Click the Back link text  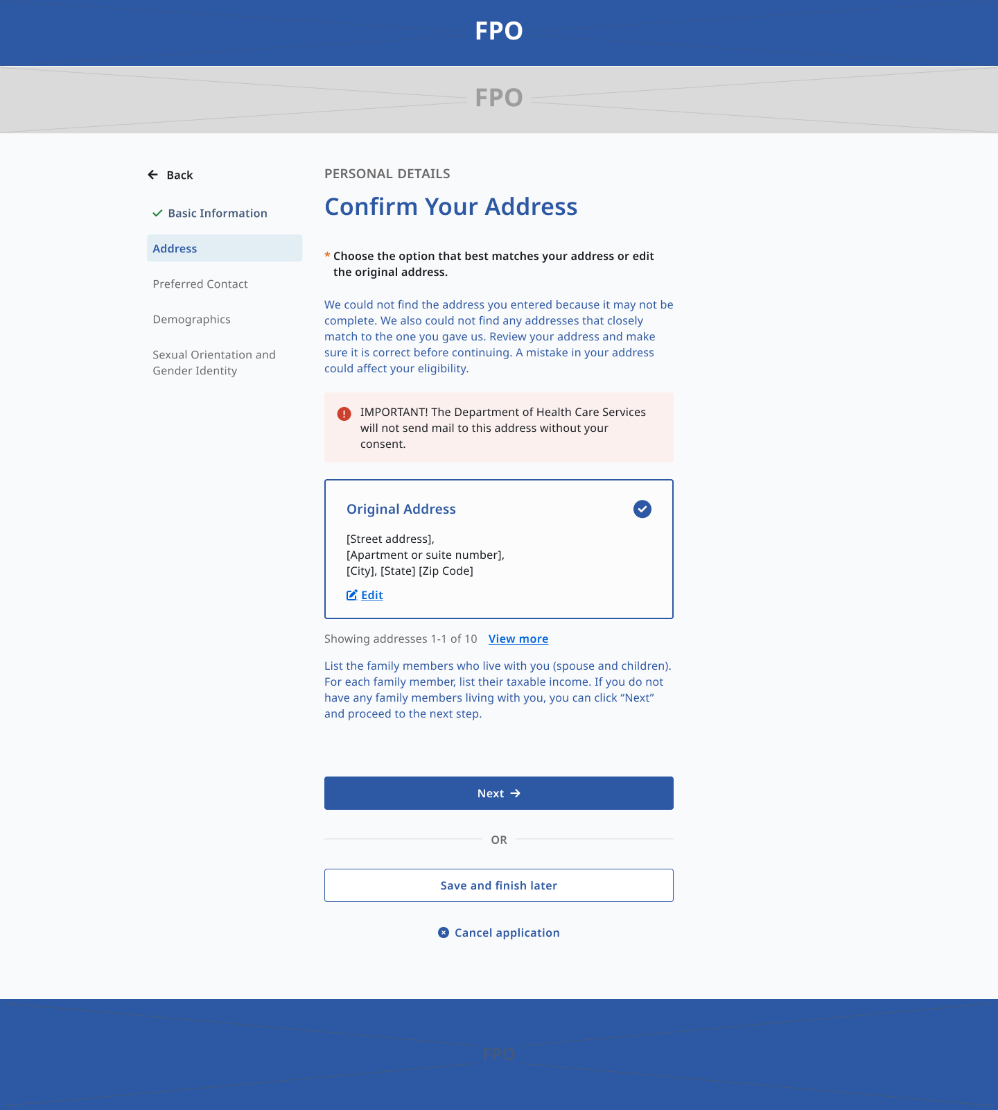180,175
